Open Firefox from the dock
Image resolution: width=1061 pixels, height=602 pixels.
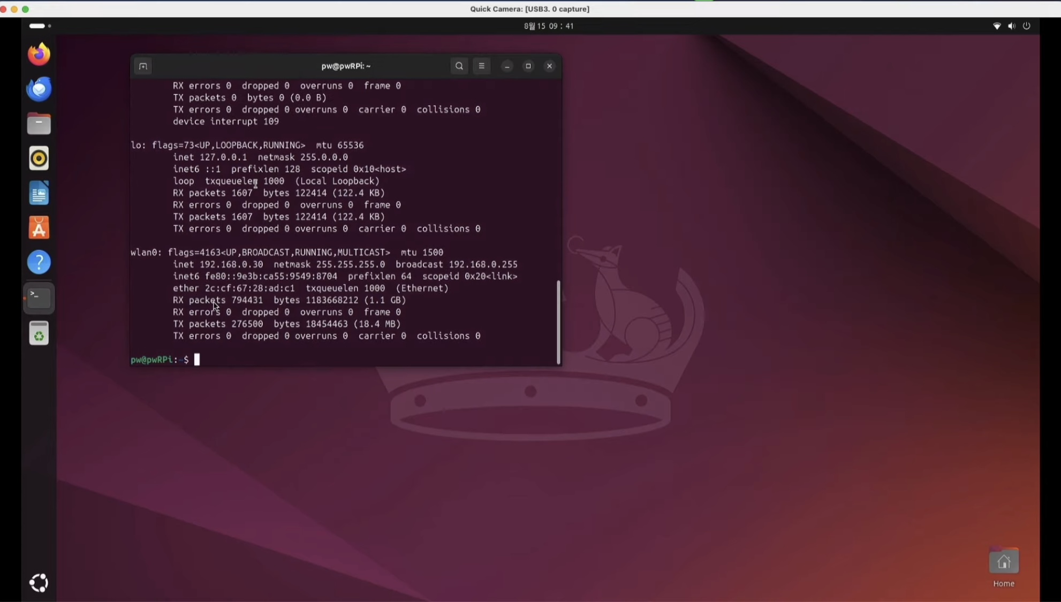point(39,54)
